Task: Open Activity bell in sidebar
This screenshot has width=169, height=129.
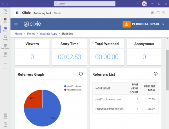Action: (5, 38)
